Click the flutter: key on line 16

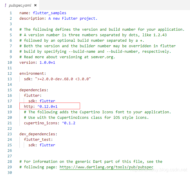tap(33, 96)
